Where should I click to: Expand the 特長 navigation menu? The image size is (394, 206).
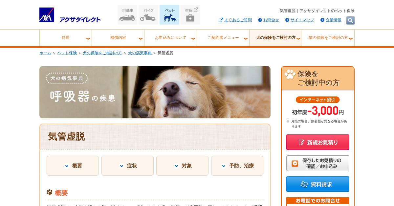(66, 38)
